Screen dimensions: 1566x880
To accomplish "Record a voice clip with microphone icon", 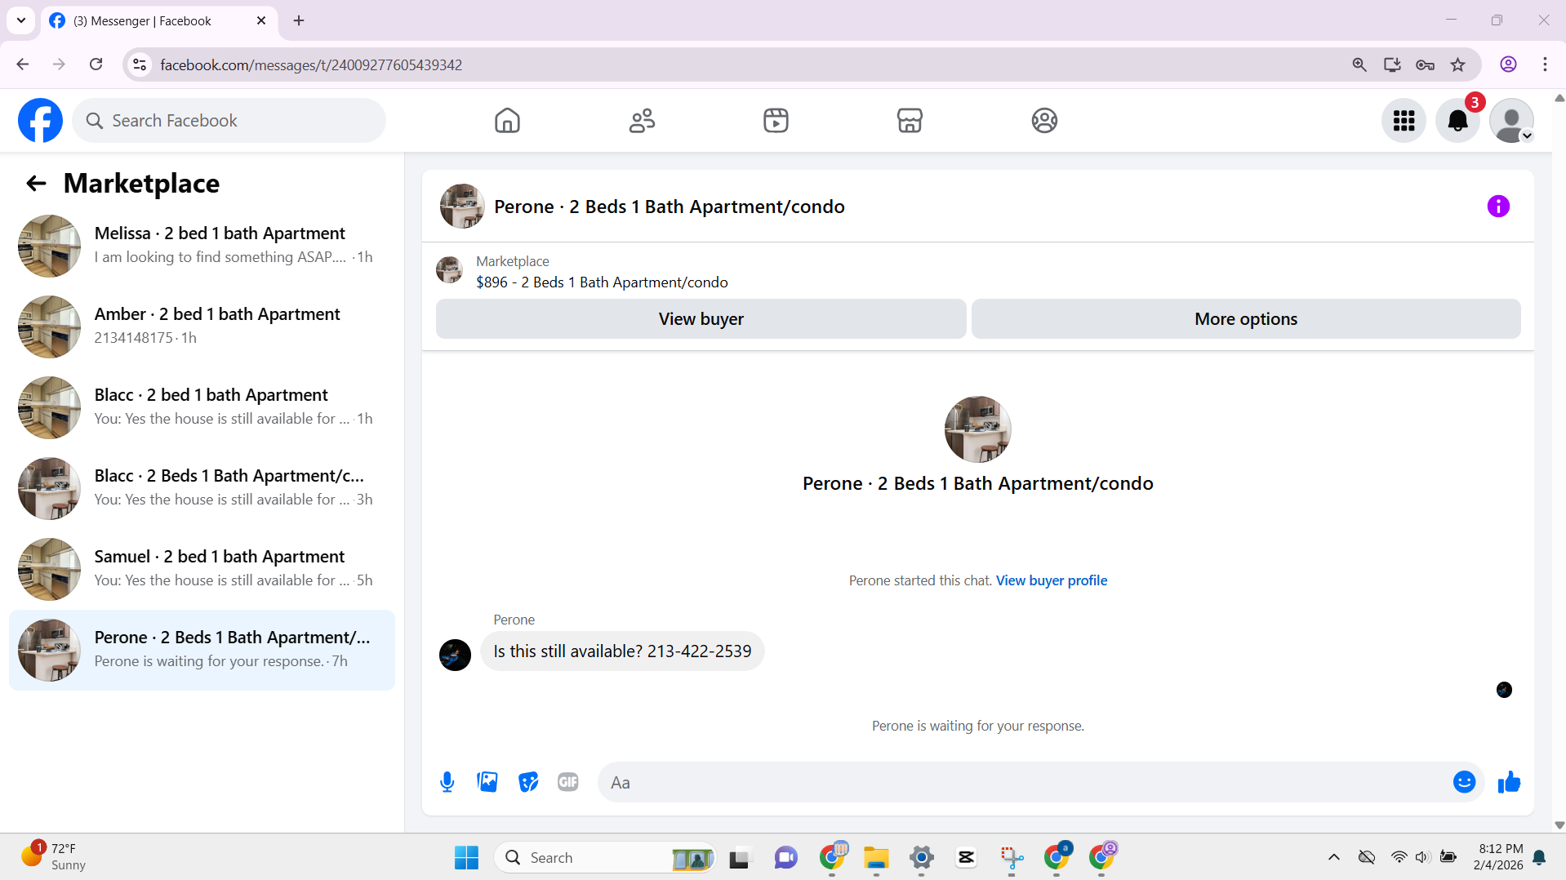I will [447, 782].
